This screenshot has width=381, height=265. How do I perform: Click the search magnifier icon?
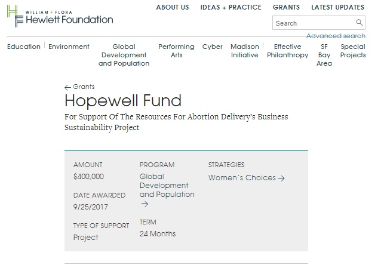pos(360,23)
